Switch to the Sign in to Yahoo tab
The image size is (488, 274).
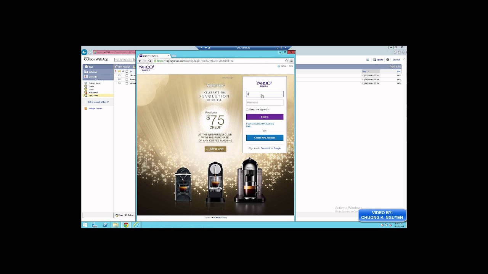(x=154, y=56)
